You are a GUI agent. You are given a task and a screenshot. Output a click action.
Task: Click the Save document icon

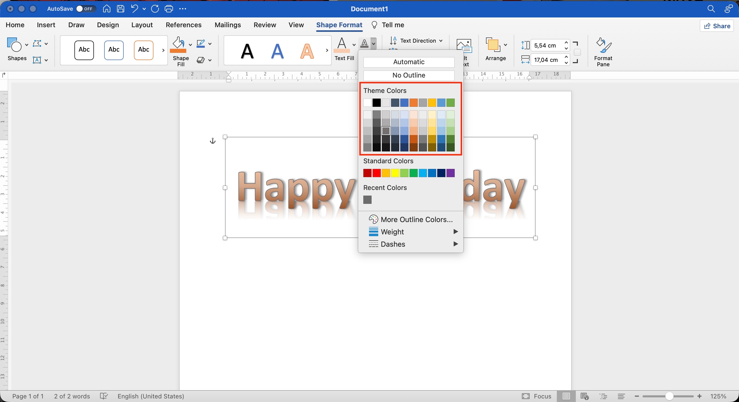pyautogui.click(x=121, y=9)
